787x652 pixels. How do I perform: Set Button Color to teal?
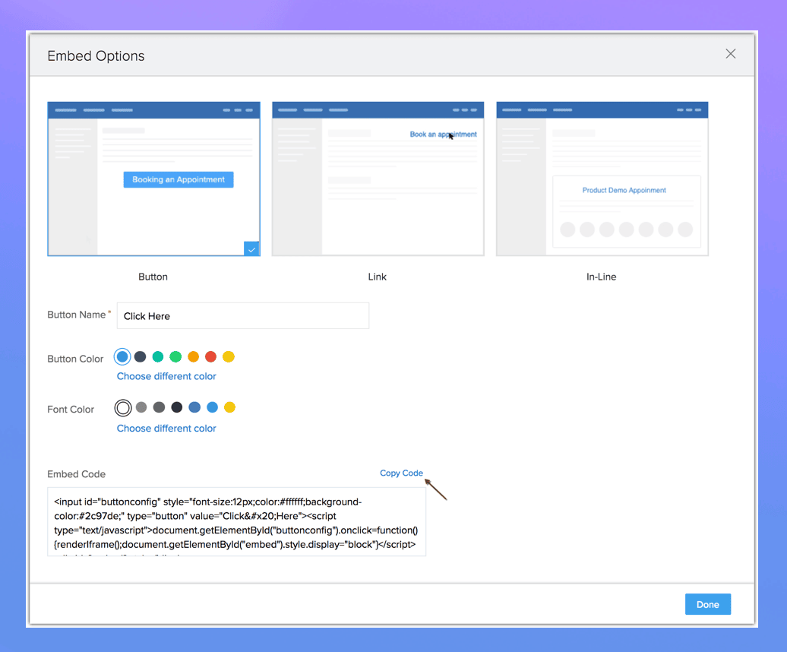click(x=158, y=356)
